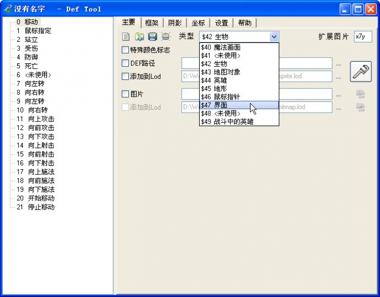This screenshot has width=380, height=297.
Task: Click the fourth toolbar icon beside save
Action: [x=166, y=37]
